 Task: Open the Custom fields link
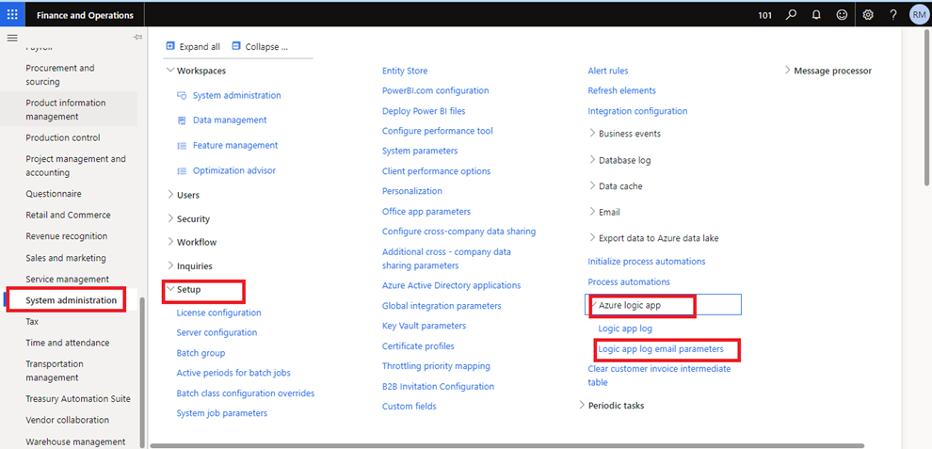coord(409,407)
